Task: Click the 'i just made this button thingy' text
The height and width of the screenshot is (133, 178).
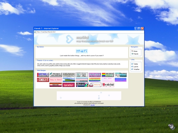Action: [x=82, y=55]
